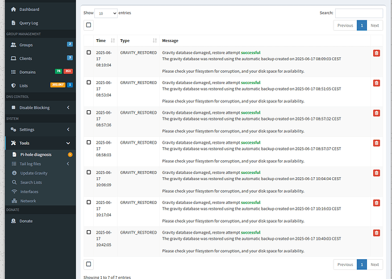Select the 10:06:09 message row checkbox
The width and height of the screenshot is (392, 279).
click(89, 172)
